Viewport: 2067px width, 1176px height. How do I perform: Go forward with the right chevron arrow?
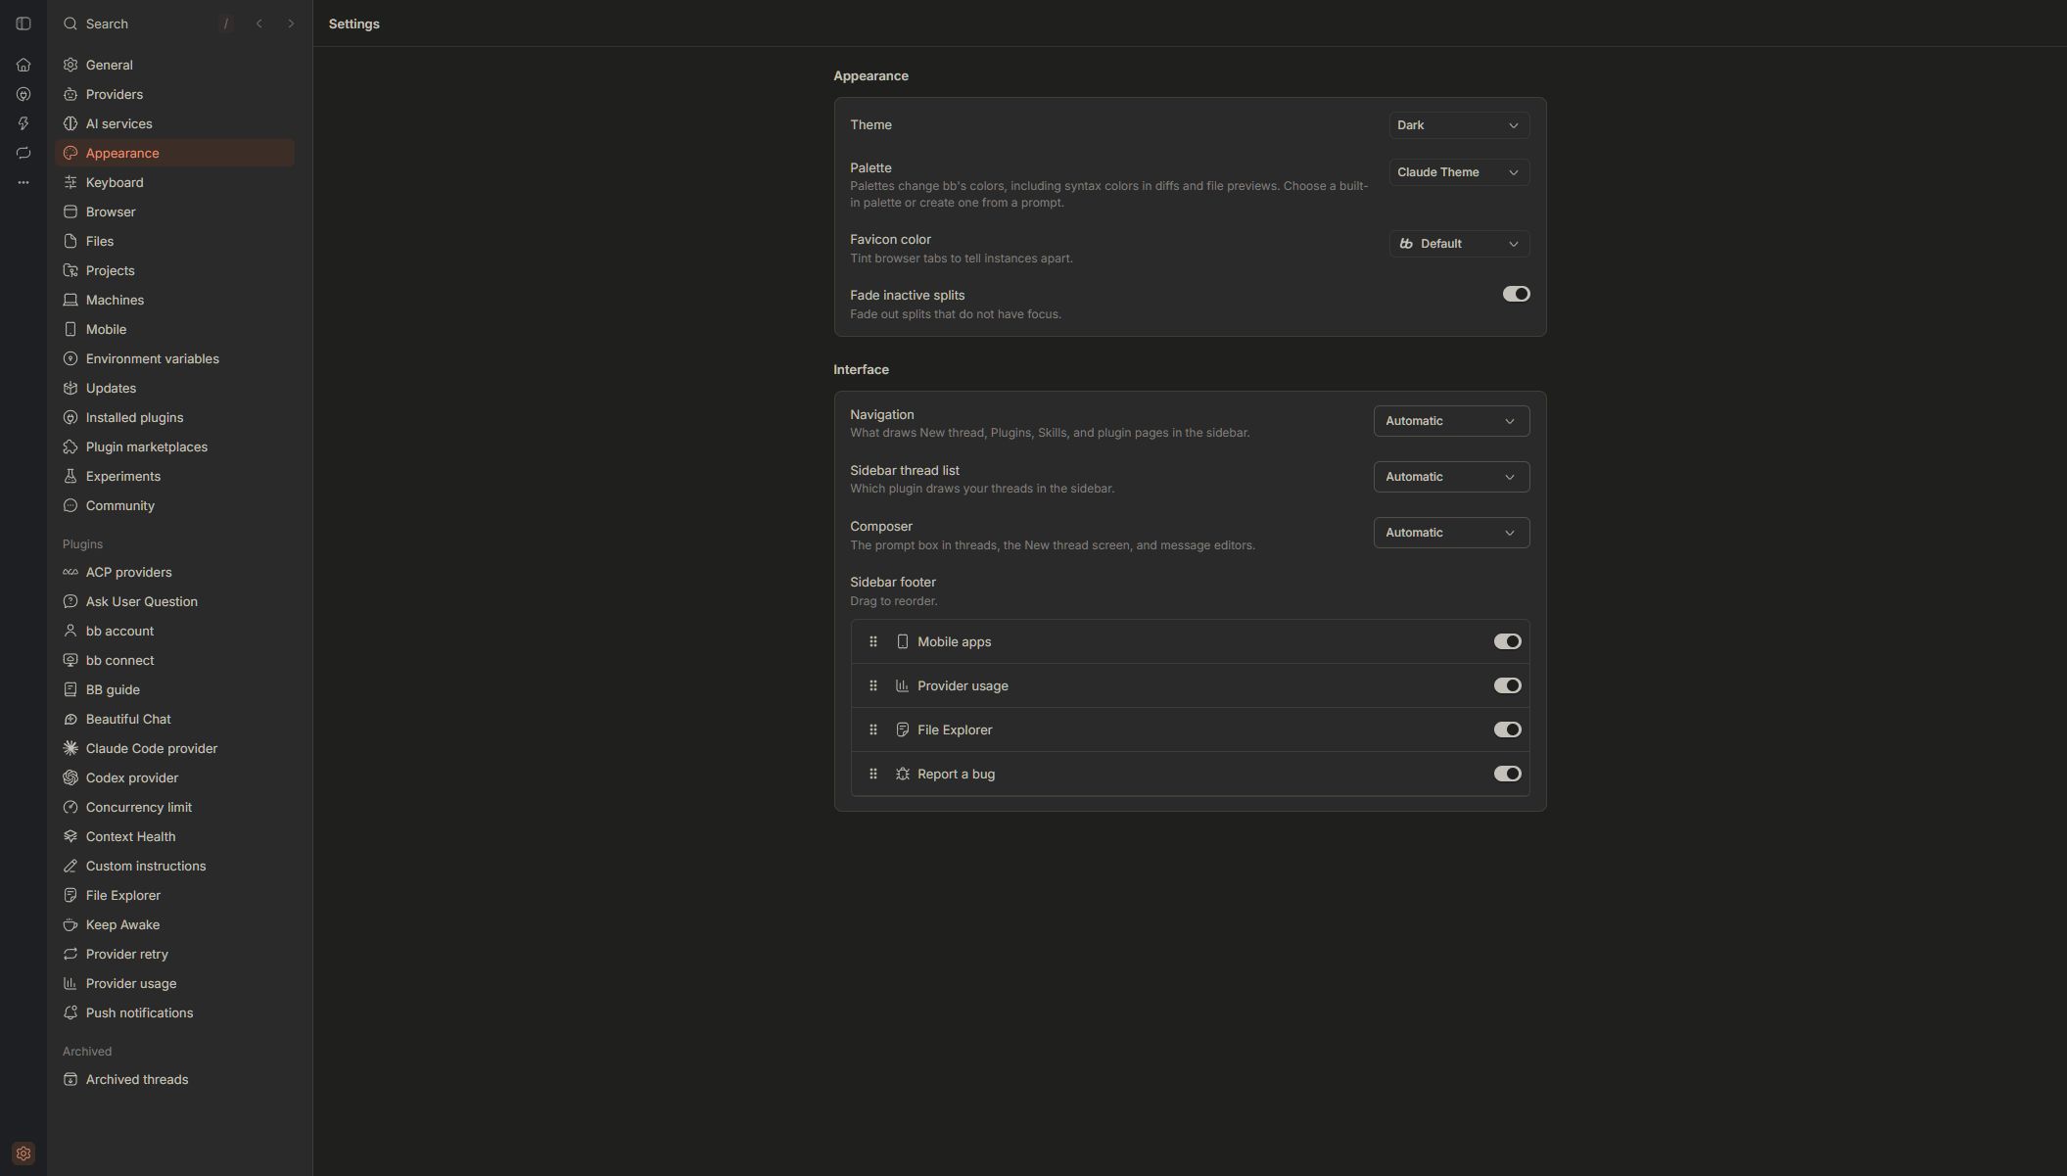tap(291, 24)
